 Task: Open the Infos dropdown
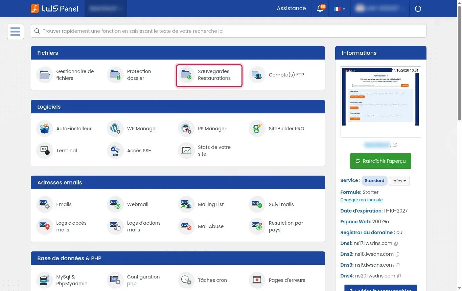[x=399, y=181]
